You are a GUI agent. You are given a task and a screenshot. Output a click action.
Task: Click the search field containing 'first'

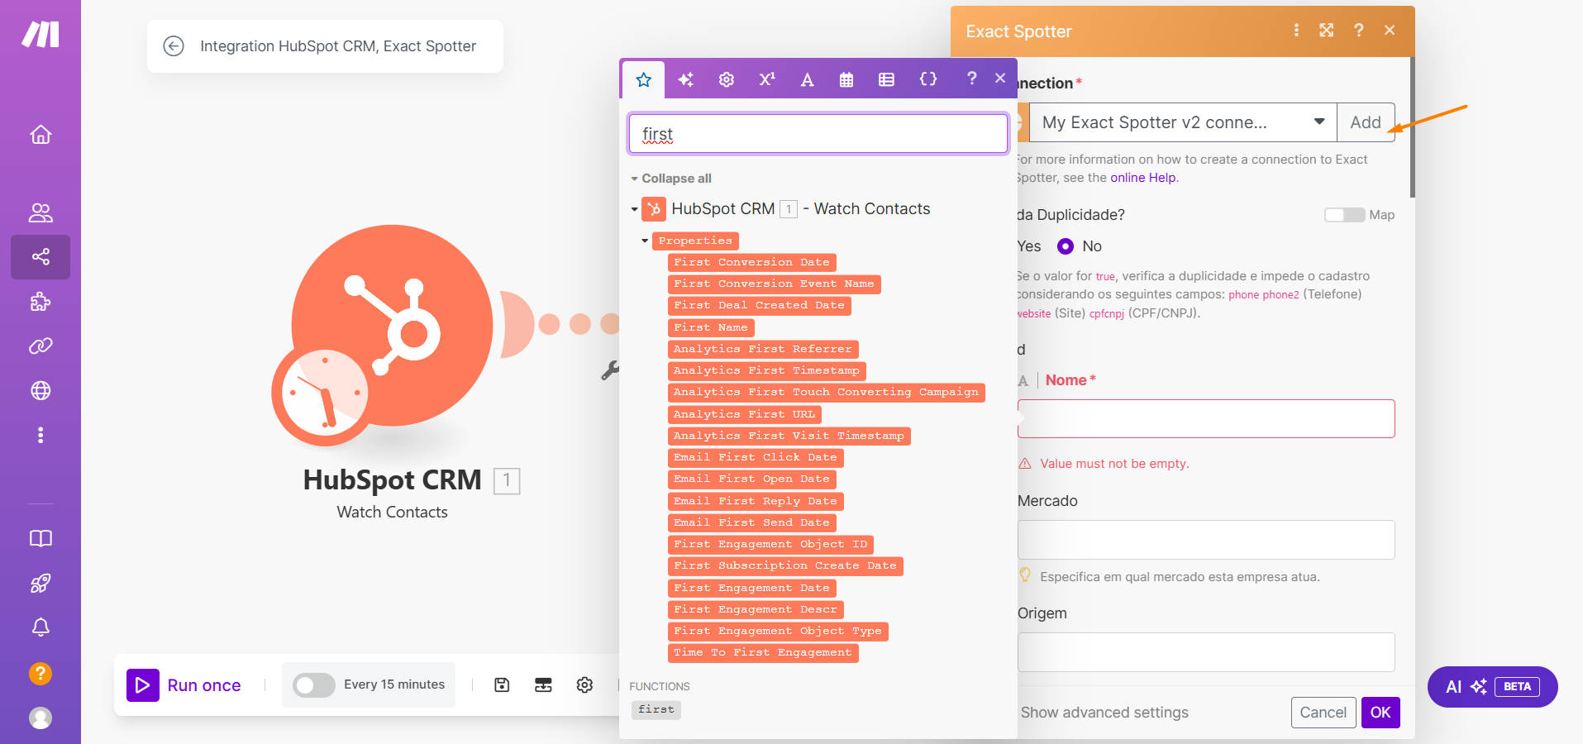click(x=818, y=134)
